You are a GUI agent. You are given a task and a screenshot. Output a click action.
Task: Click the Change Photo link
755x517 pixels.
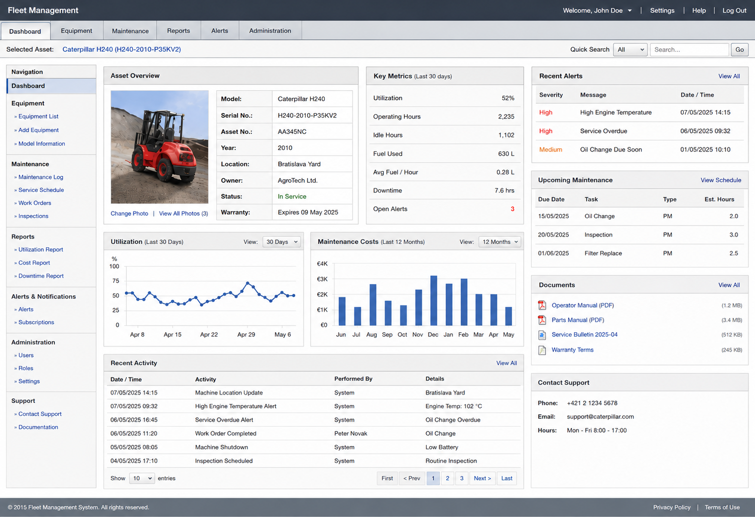129,213
